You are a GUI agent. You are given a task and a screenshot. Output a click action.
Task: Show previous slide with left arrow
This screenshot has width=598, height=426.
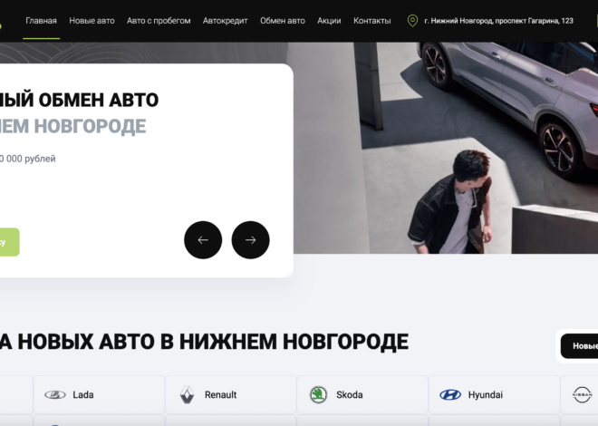click(203, 240)
